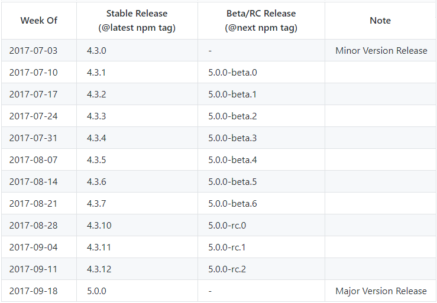Select the 5.0.0-rc.2 release cell
Screen dimensions: 437x303
228,269
